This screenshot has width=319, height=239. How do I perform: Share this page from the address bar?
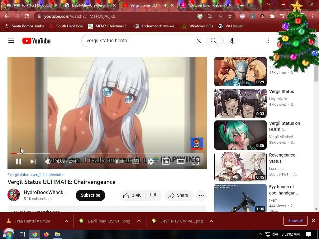coord(220,16)
